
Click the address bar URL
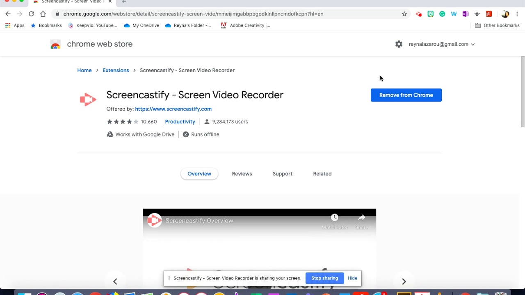193,14
